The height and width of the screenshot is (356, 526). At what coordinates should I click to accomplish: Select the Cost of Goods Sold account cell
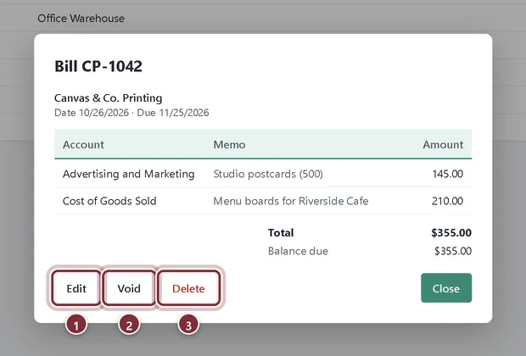point(109,201)
